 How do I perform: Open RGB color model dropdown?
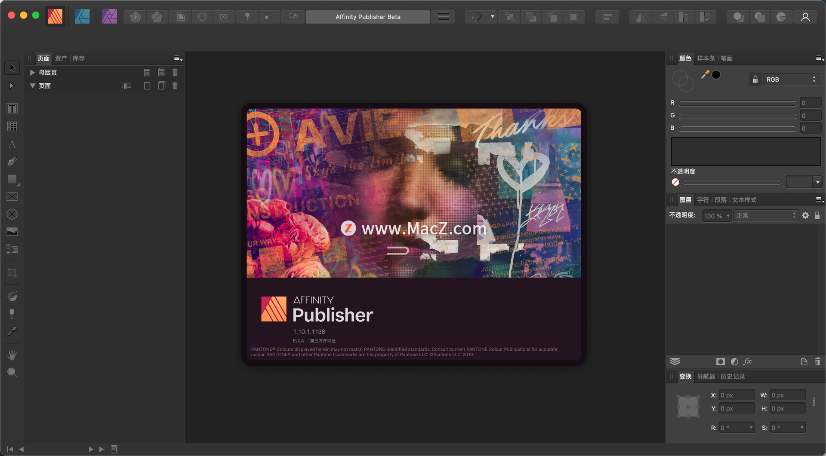[x=791, y=80]
